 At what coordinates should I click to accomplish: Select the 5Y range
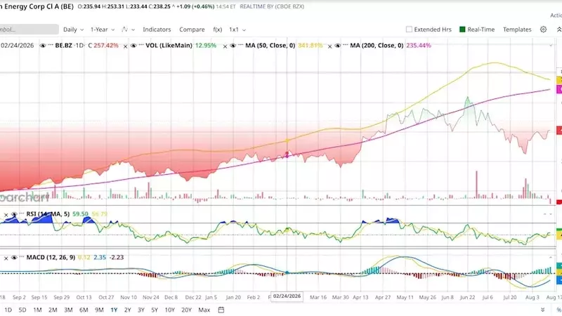click(x=155, y=310)
